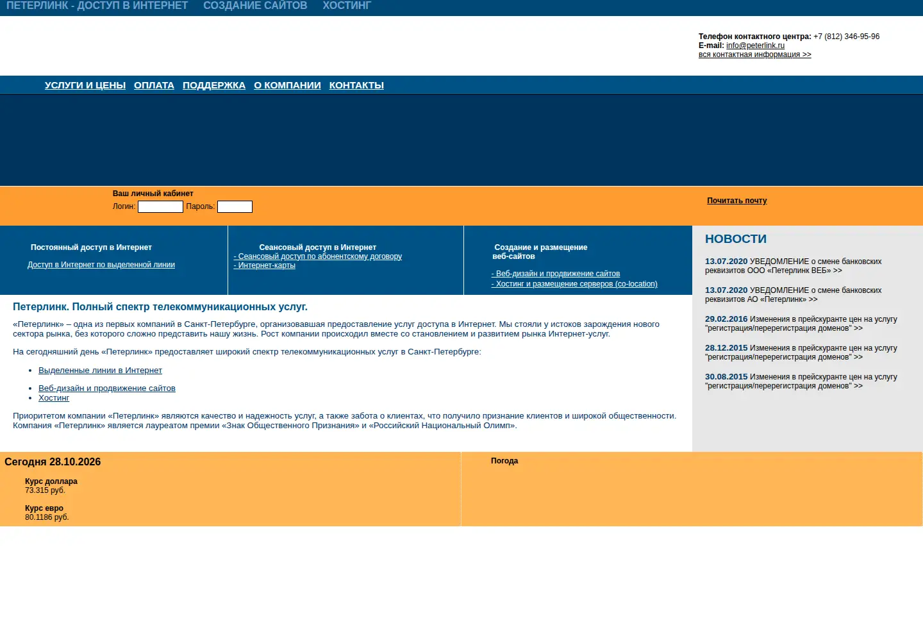
Task: Open 28.12.2015 domain price change news
Action: click(x=801, y=353)
